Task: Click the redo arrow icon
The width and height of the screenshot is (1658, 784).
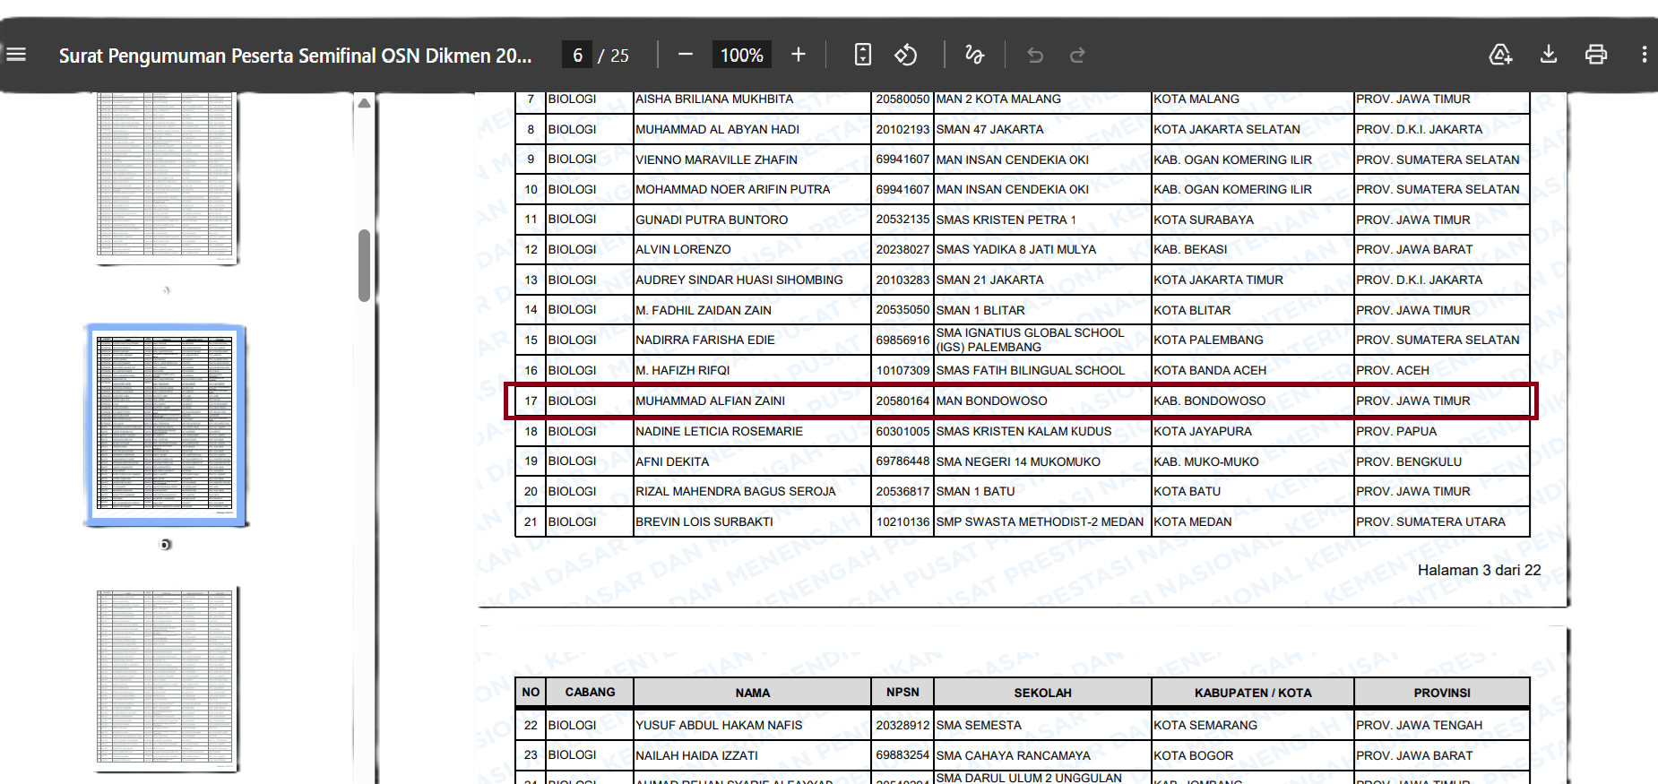Action: point(1077,56)
